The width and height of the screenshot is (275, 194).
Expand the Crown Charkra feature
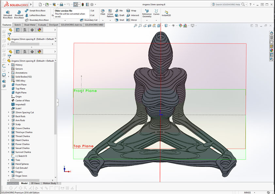coord(8,128)
